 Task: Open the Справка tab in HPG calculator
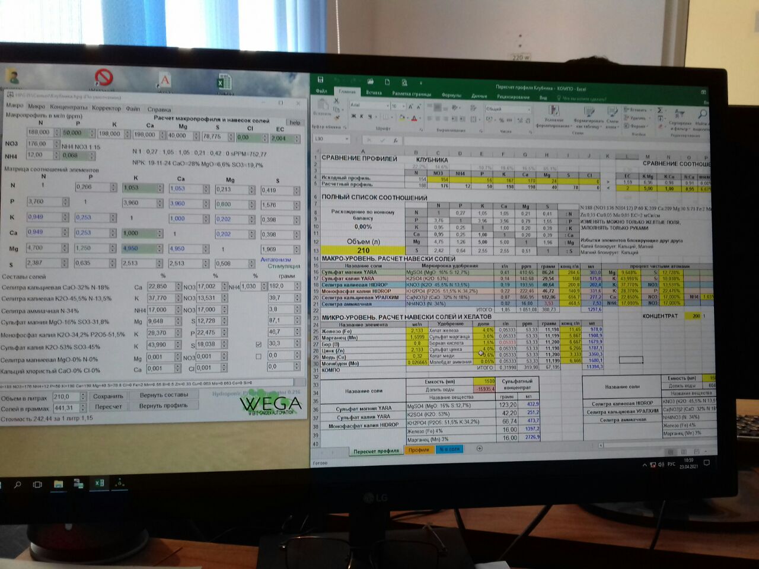159,110
